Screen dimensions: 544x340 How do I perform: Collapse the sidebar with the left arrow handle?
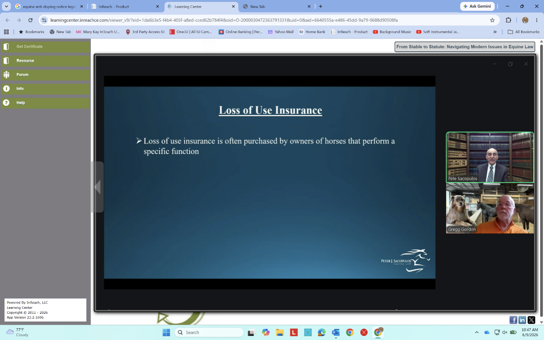[97, 187]
